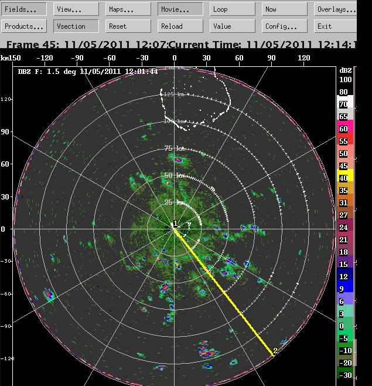Click the Value button
The height and width of the screenshot is (386, 372).
pos(233,26)
